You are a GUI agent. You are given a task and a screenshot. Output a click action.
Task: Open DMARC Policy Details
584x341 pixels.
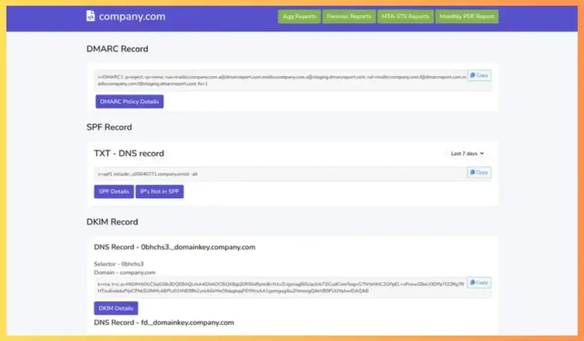129,102
